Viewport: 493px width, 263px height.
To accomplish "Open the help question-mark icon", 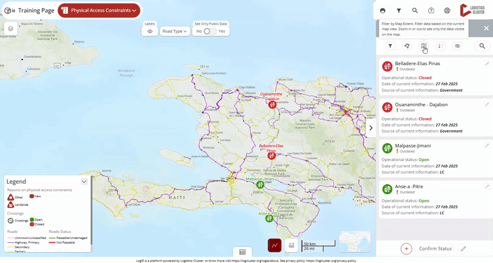I will tap(431, 10).
